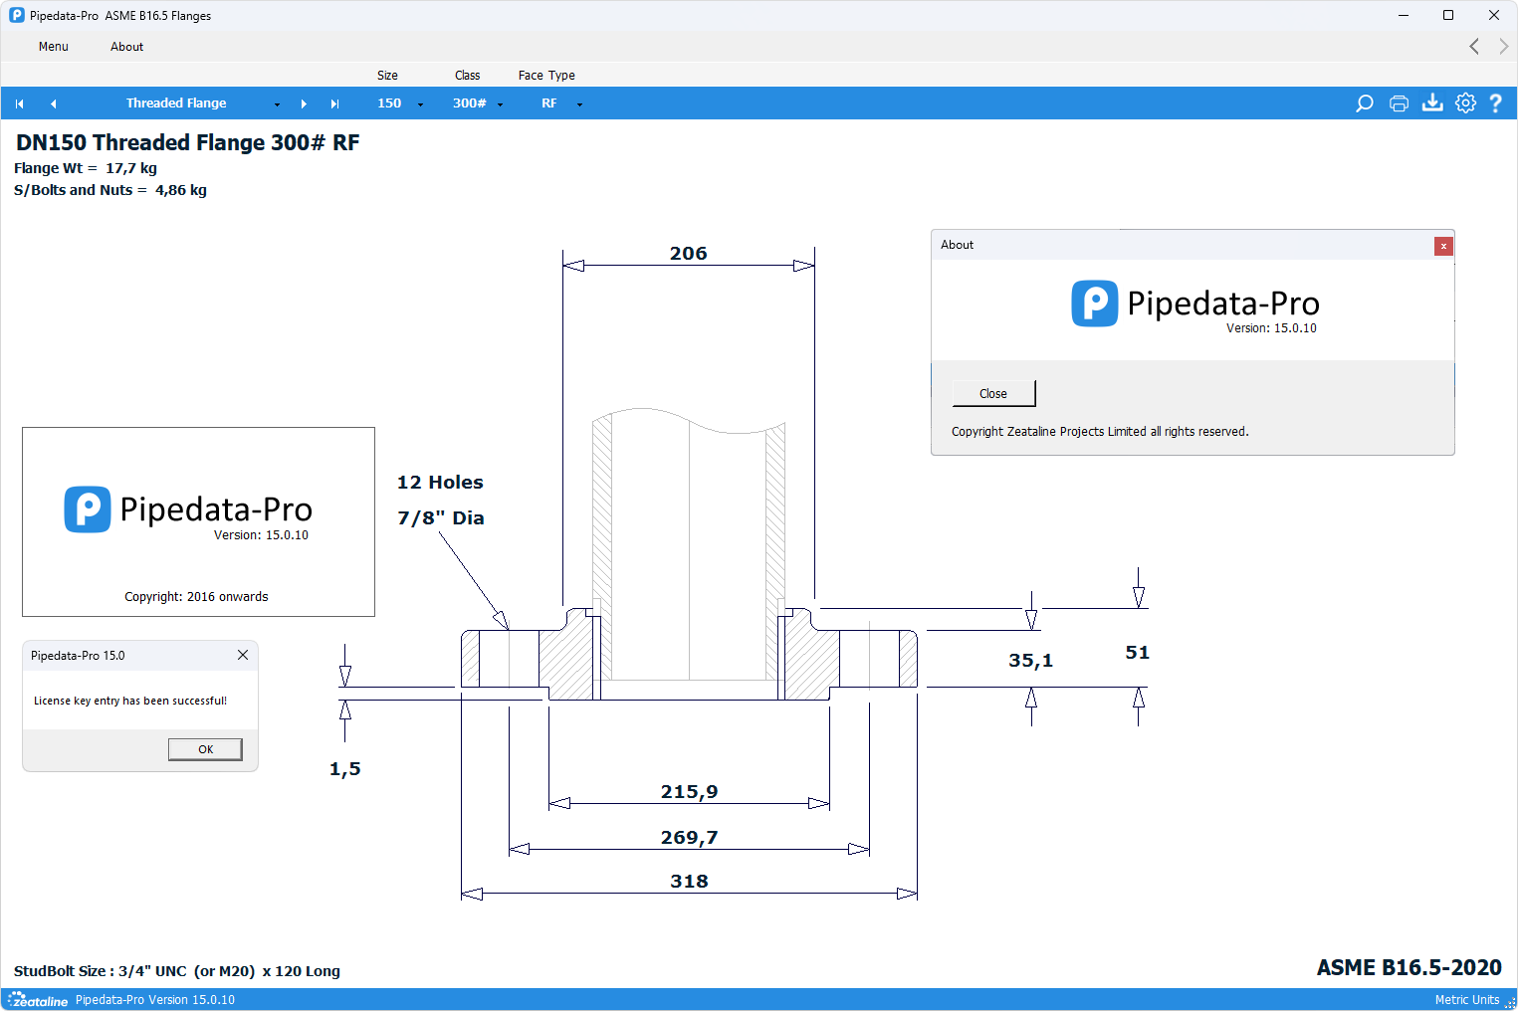
Task: Click Copyright Zeataline Projects Limited text
Action: tap(1100, 432)
